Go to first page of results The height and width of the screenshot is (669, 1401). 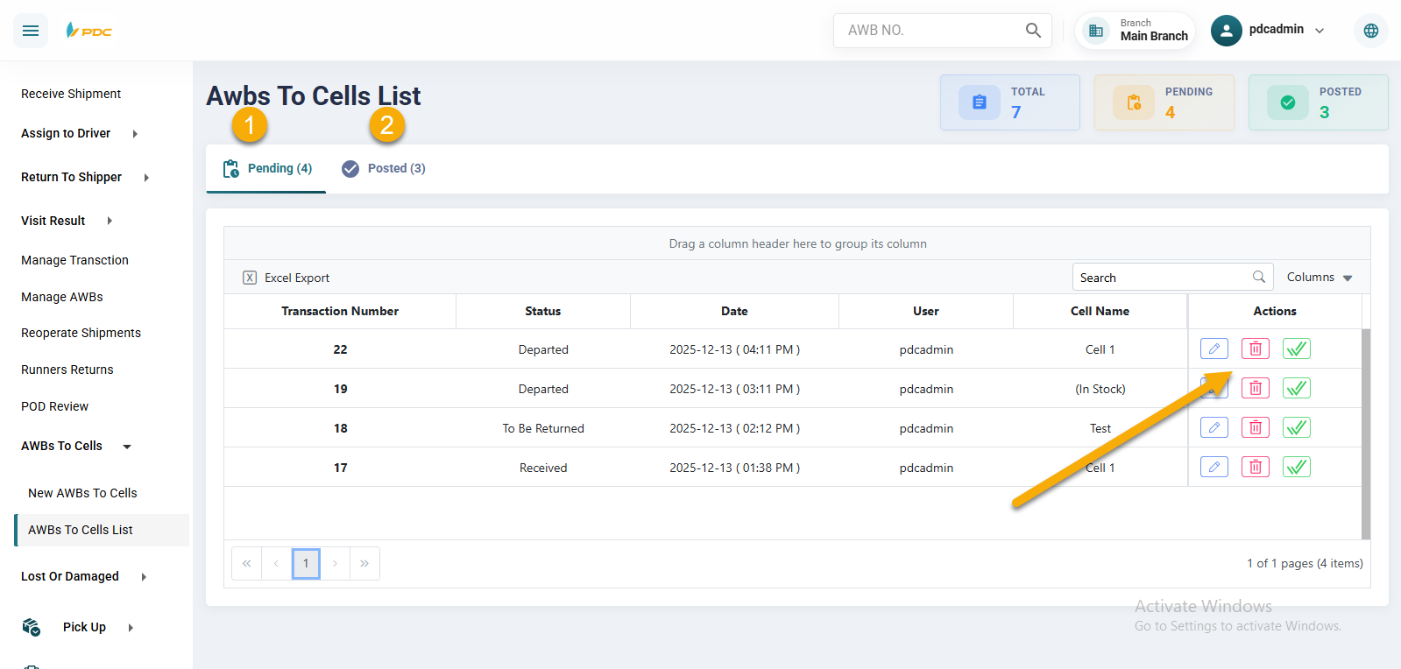pyautogui.click(x=246, y=563)
